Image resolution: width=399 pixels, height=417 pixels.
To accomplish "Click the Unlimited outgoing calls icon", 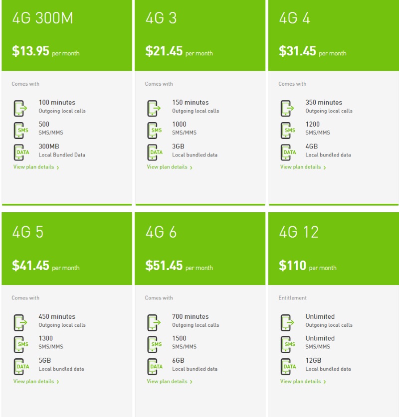I will [287, 323].
